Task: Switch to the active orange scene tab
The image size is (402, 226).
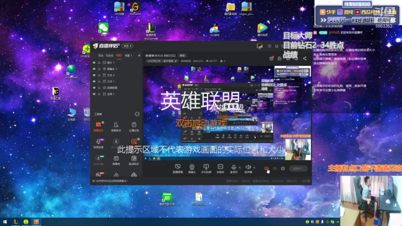Action: [119, 55]
